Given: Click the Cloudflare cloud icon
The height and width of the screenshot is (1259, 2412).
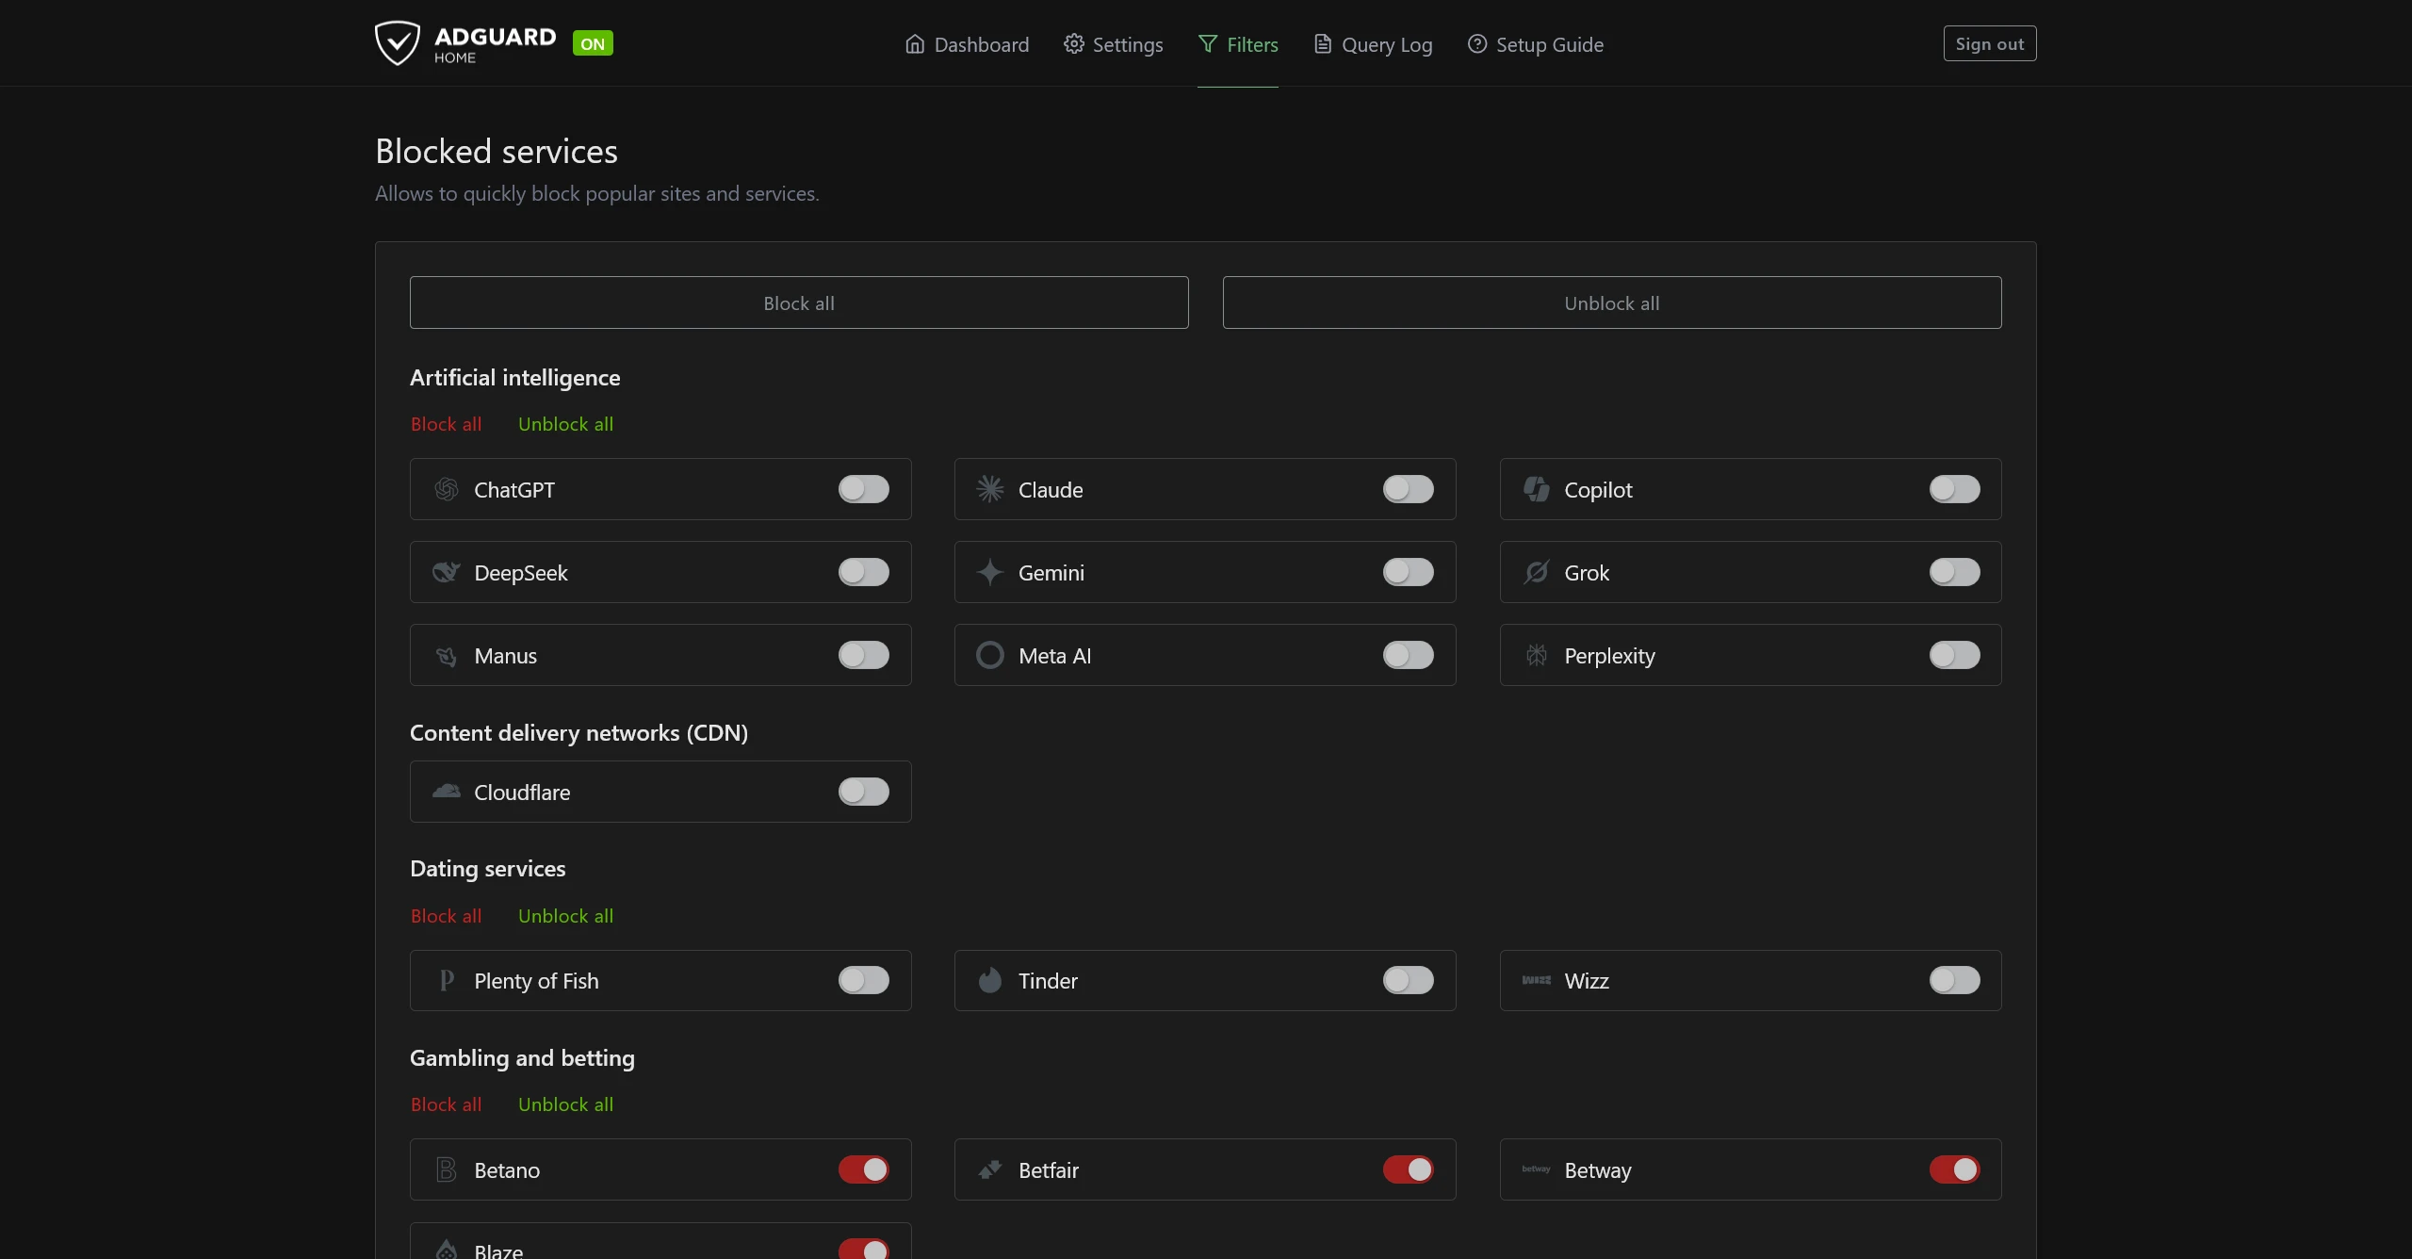Looking at the screenshot, I should (447, 792).
